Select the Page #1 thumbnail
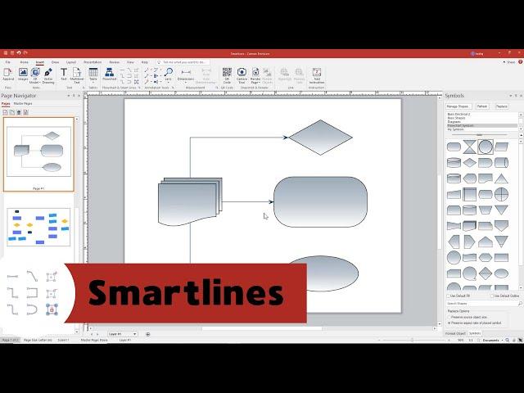This screenshot has width=524, height=393. click(x=38, y=154)
